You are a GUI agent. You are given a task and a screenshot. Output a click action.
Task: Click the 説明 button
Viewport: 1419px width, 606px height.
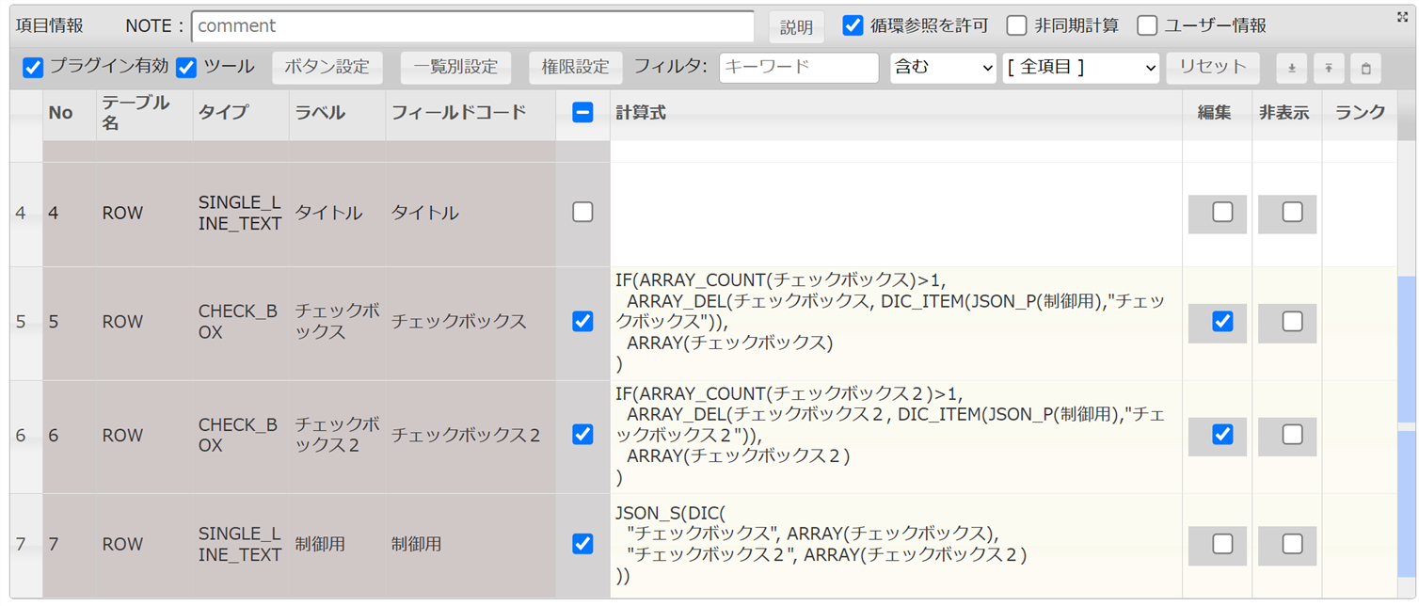pos(796,27)
